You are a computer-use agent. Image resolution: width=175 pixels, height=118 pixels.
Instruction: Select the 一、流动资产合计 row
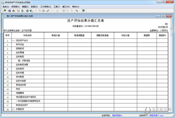click(86, 41)
